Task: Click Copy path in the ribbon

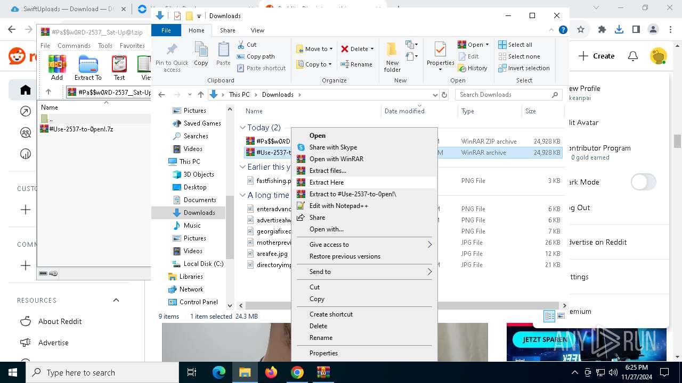Action: [x=256, y=56]
